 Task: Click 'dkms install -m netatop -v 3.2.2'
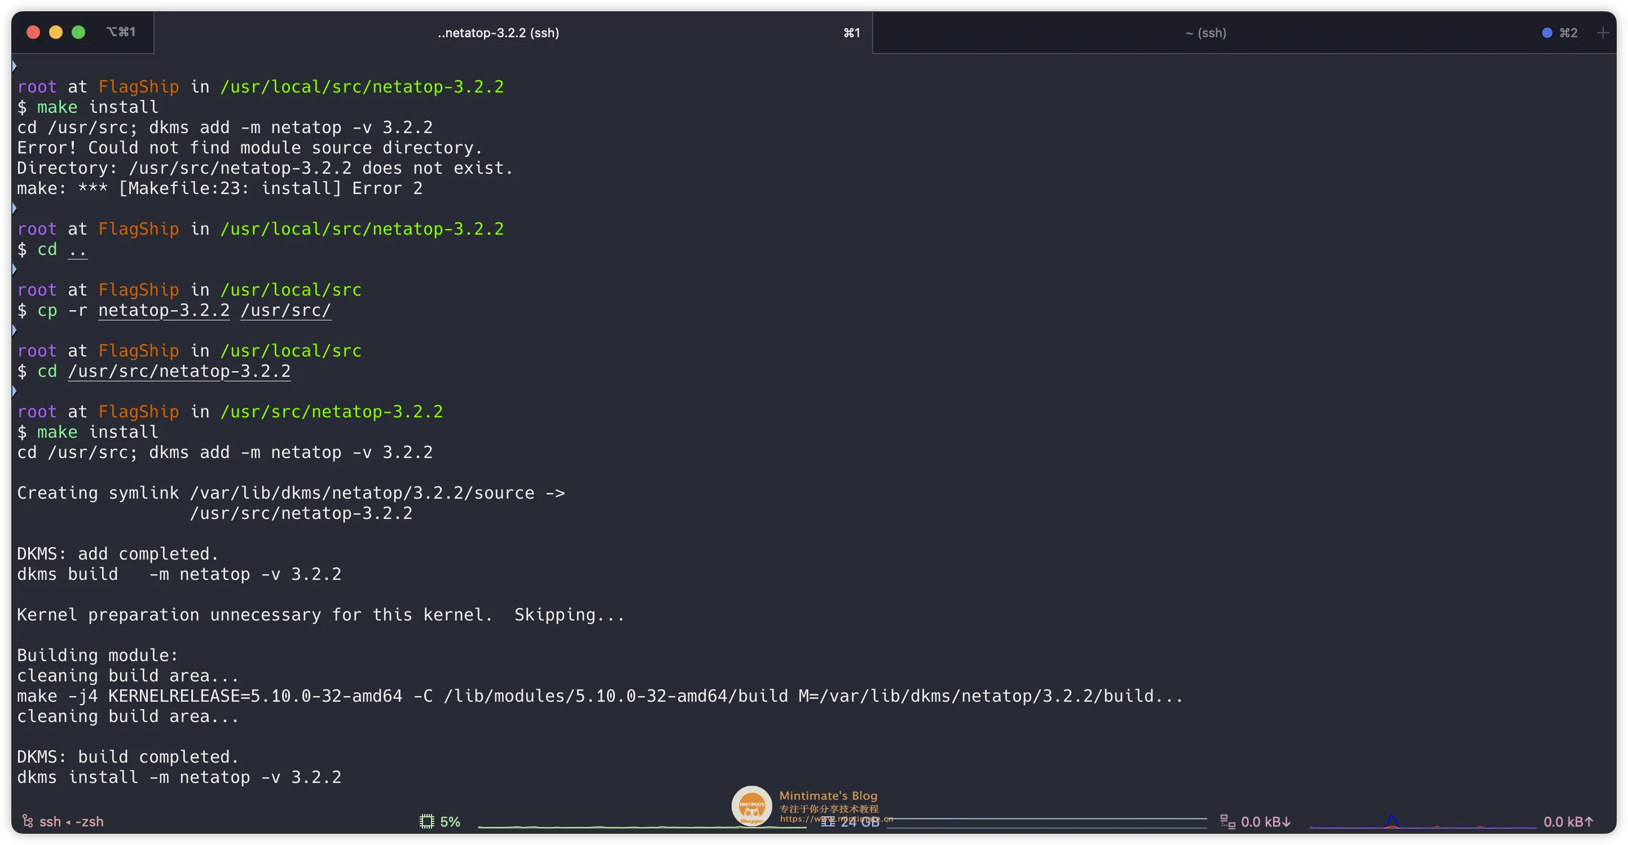[179, 777]
